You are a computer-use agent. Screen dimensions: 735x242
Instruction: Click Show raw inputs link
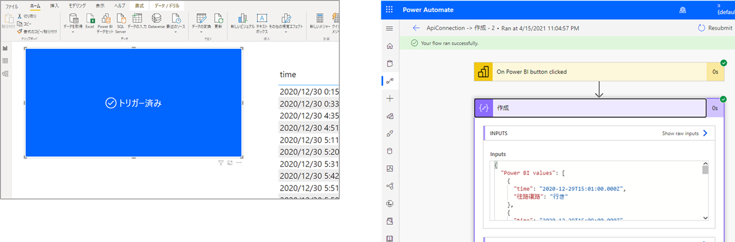coord(684,133)
